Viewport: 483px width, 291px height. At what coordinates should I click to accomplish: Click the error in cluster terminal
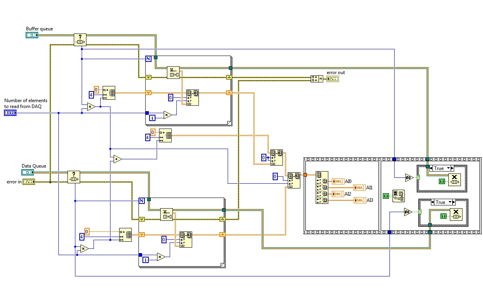[x=29, y=182]
